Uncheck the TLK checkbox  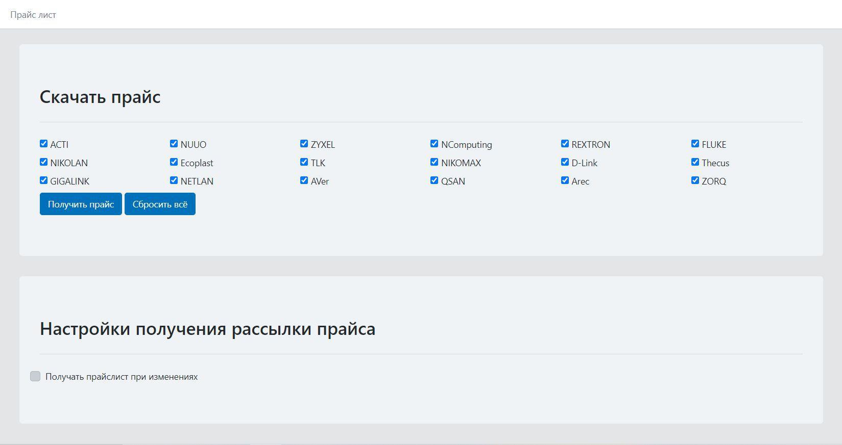(304, 162)
